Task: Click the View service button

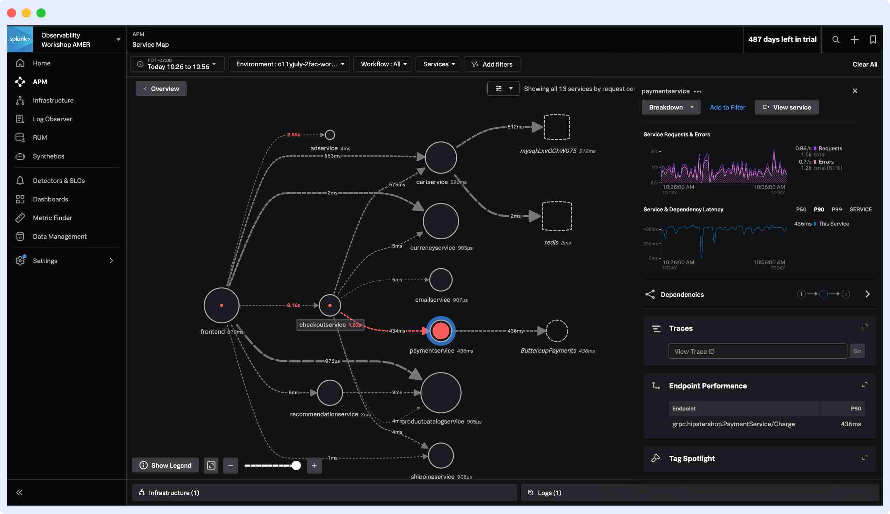Action: [786, 107]
